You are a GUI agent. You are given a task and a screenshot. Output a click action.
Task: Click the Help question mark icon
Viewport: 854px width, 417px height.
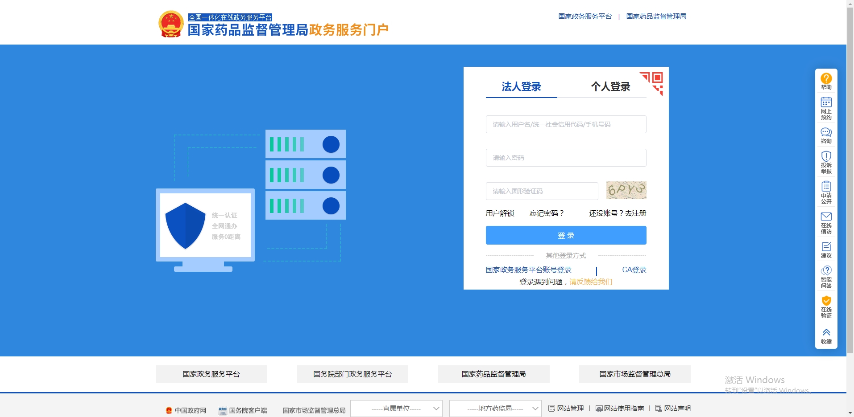826,79
